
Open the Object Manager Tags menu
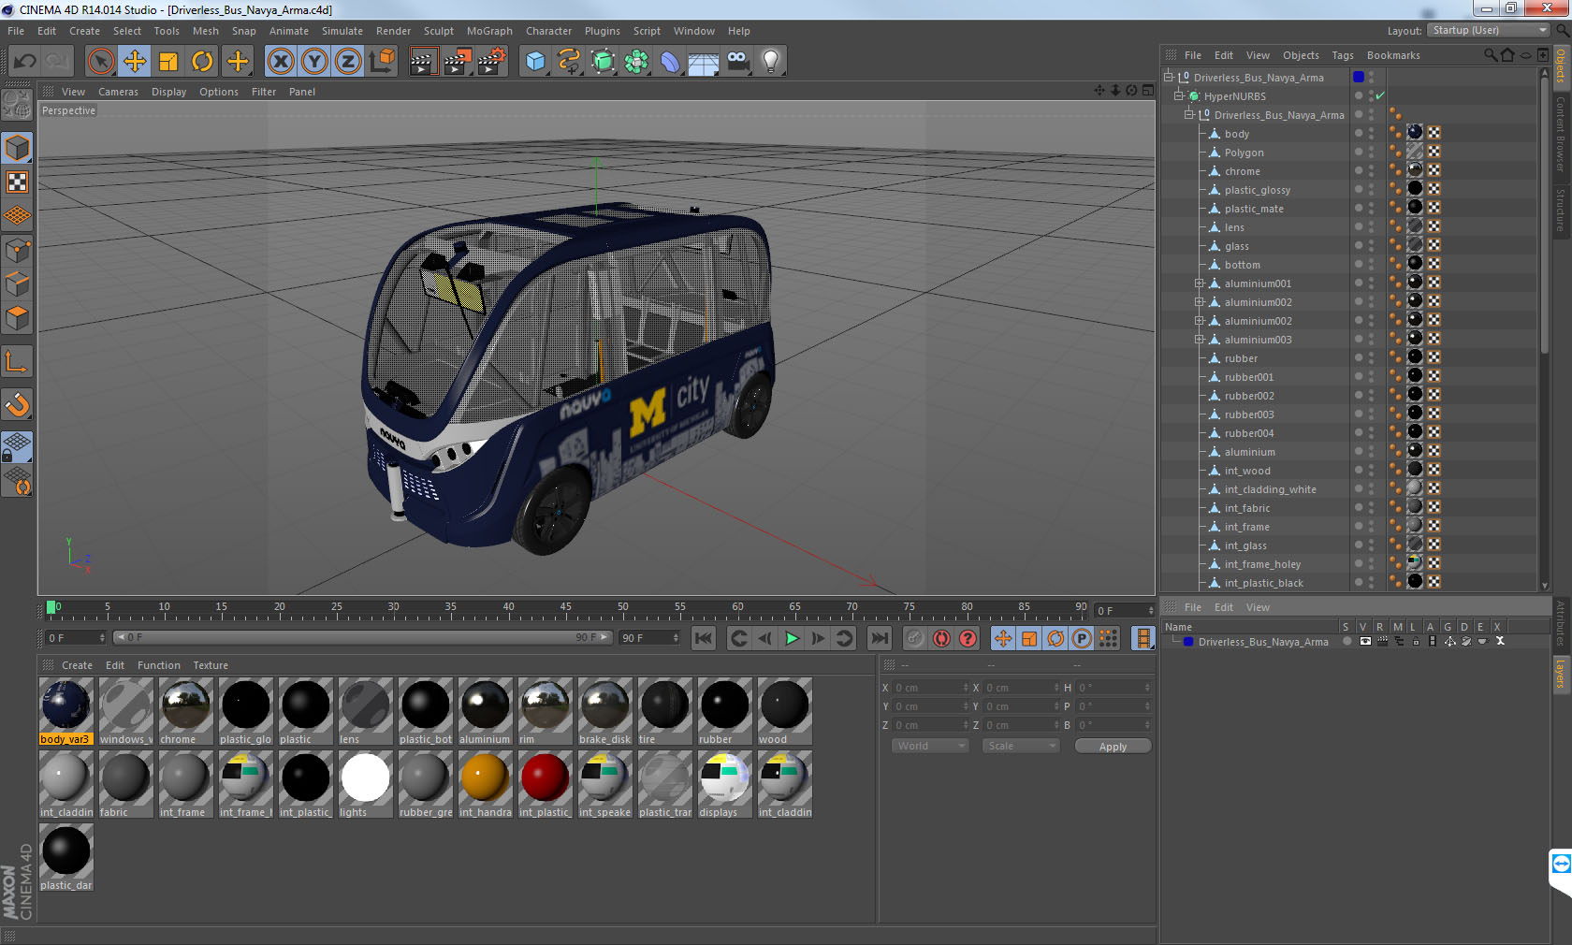[x=1343, y=55]
